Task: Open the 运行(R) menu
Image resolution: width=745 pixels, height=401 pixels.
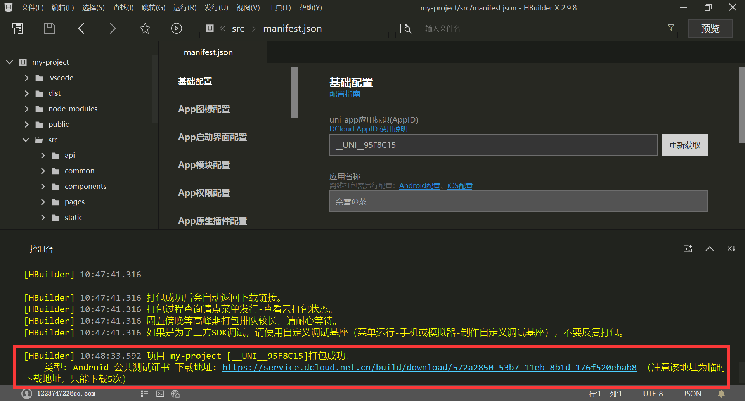Action: tap(185, 7)
